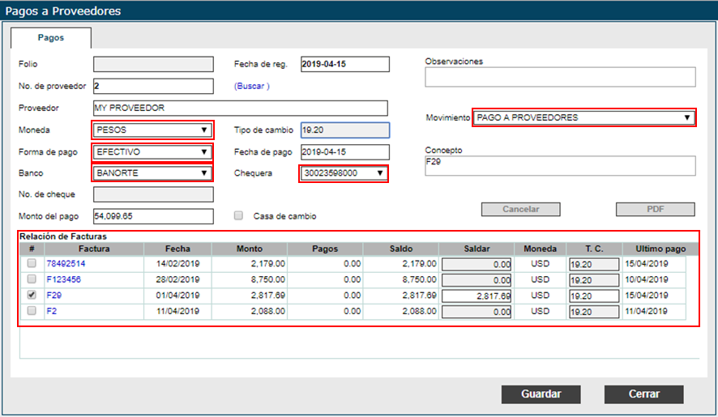Open the Movimiento dropdown list
This screenshot has width=718, height=417.
click(x=583, y=117)
